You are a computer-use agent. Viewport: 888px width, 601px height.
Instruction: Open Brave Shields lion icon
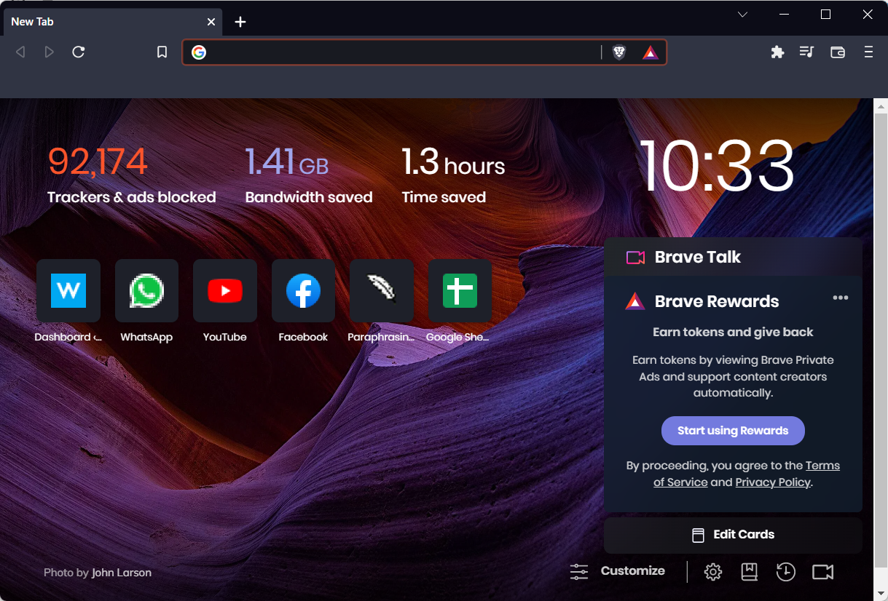[x=619, y=52]
